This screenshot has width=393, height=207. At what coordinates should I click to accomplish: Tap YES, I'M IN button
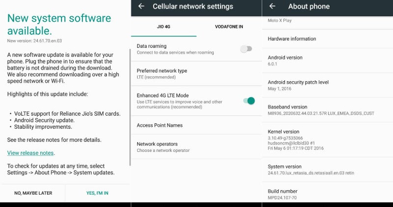[x=97, y=193]
